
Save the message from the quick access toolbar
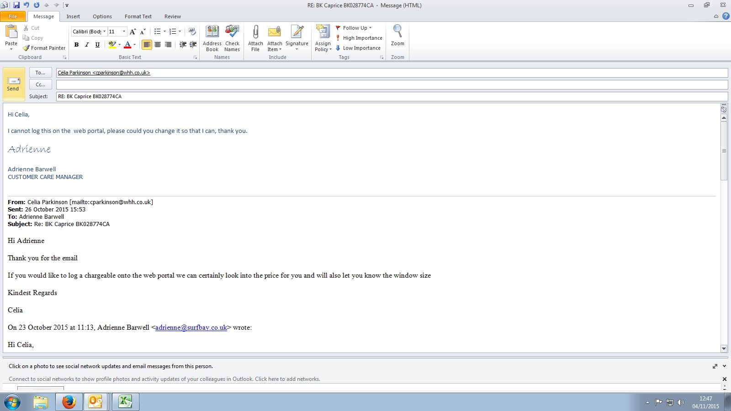point(16,5)
